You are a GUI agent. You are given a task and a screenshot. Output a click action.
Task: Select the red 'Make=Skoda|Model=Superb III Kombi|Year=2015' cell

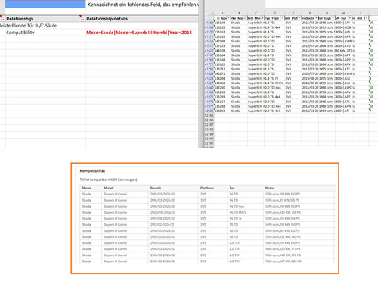click(x=142, y=33)
